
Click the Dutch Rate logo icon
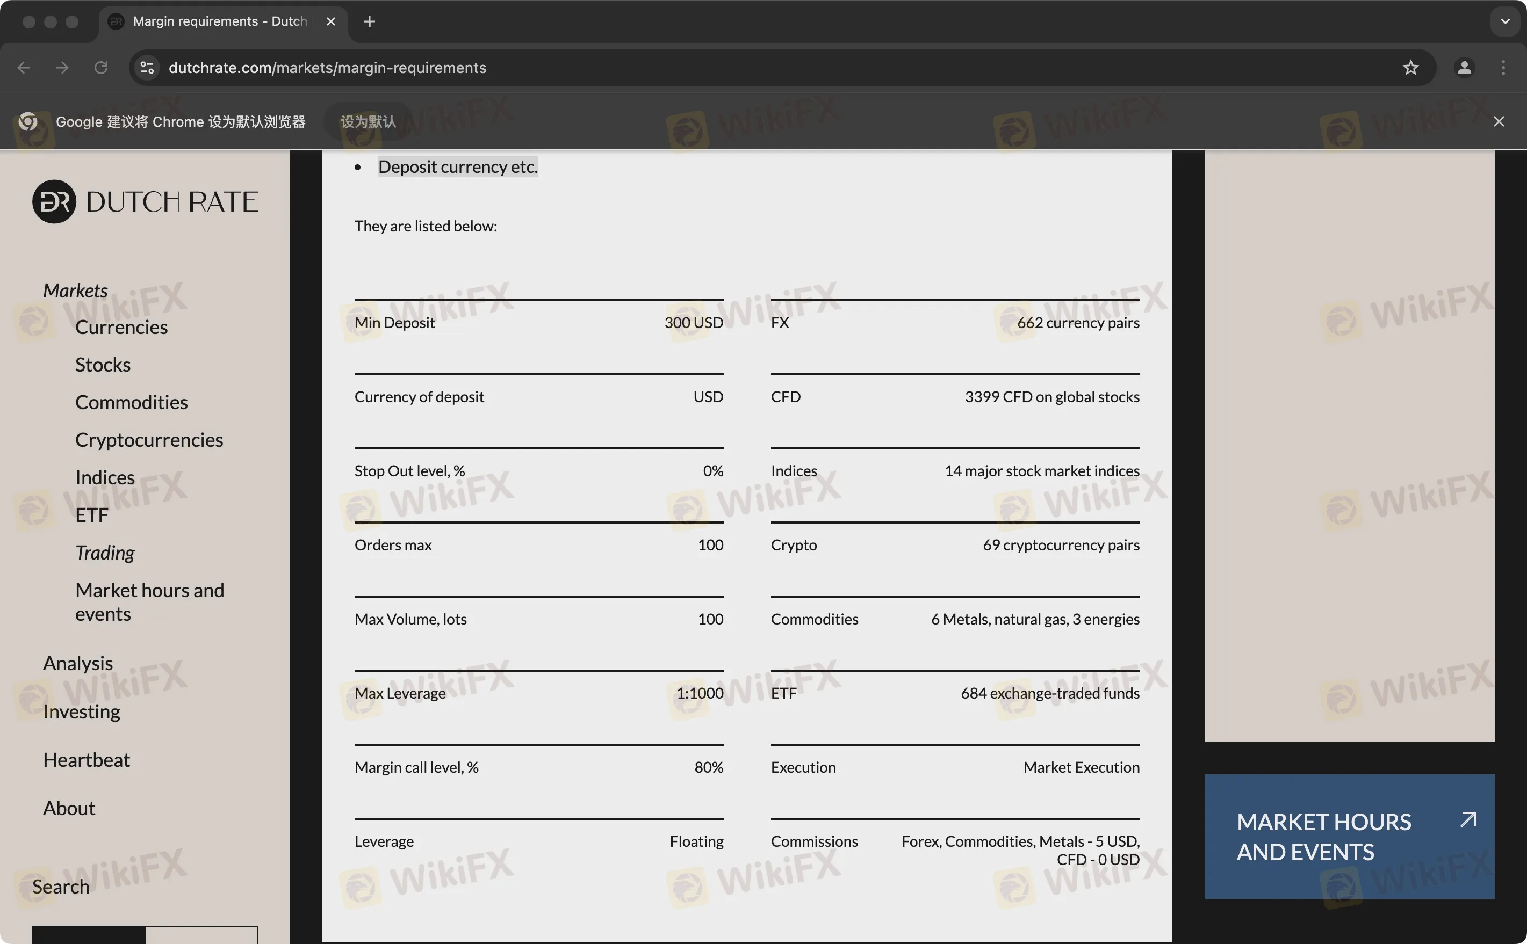(54, 202)
